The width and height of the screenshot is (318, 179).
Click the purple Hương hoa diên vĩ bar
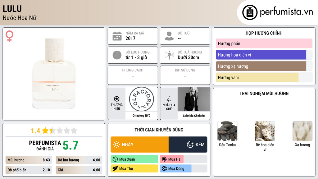[x=261, y=55]
